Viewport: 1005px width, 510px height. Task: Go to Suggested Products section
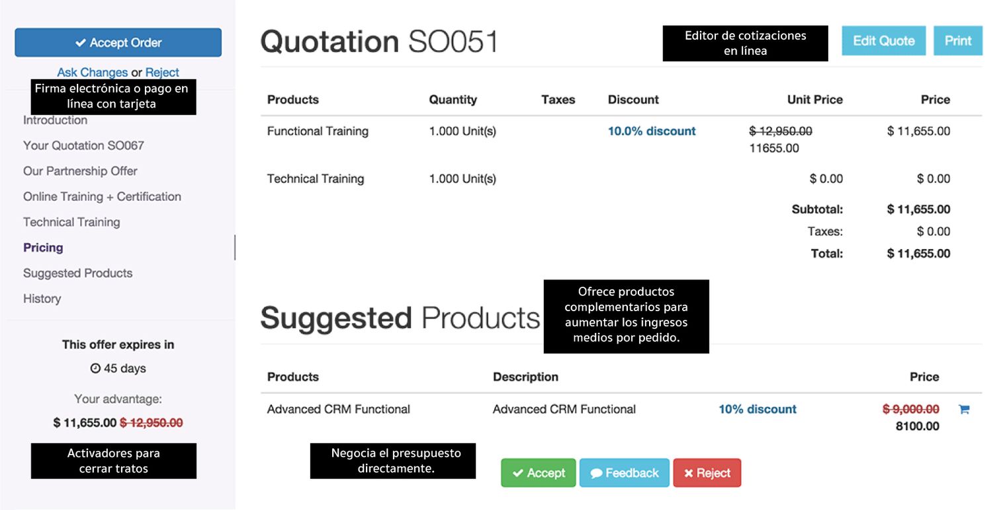[x=77, y=273]
